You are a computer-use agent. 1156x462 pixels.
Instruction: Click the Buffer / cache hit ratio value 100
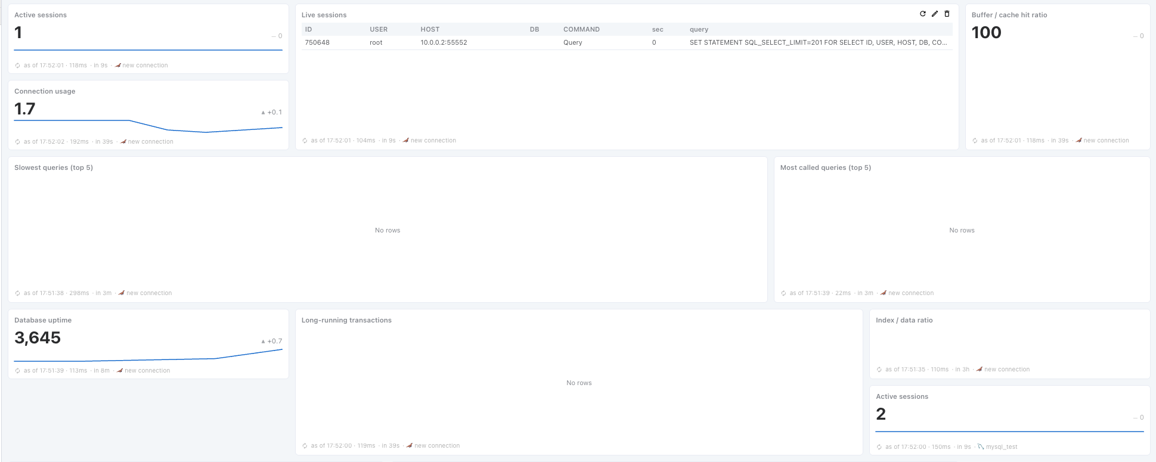[987, 33]
